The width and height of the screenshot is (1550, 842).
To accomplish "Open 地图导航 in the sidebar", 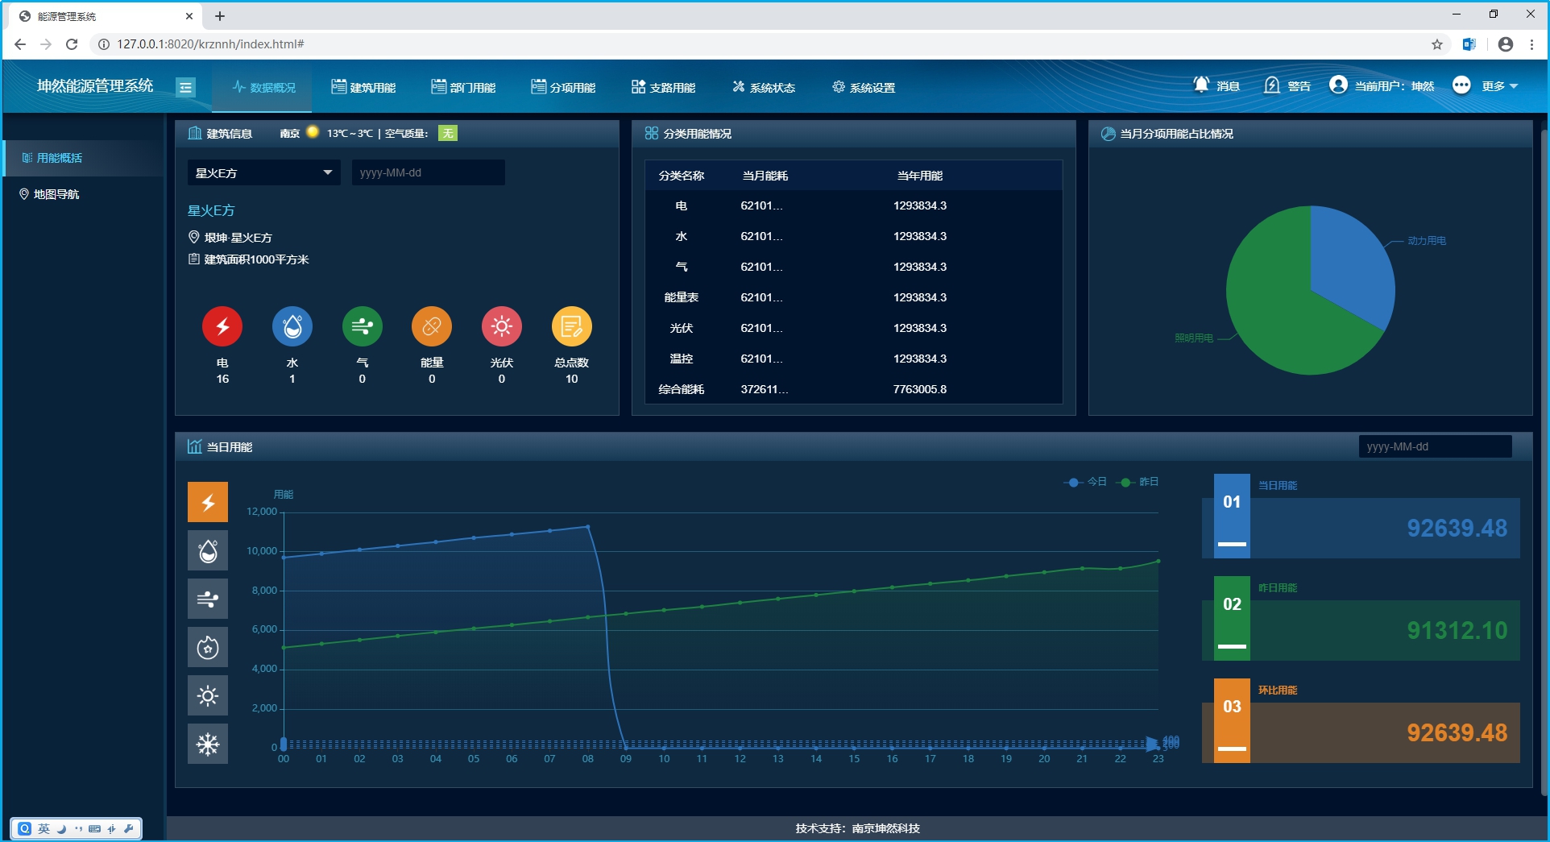I will (56, 194).
